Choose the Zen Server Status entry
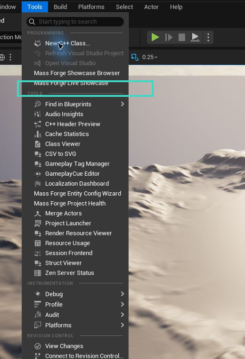 pos(75,273)
